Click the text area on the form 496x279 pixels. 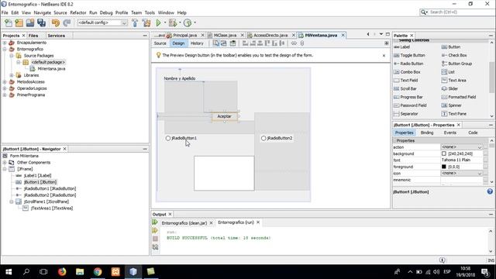click(224, 174)
